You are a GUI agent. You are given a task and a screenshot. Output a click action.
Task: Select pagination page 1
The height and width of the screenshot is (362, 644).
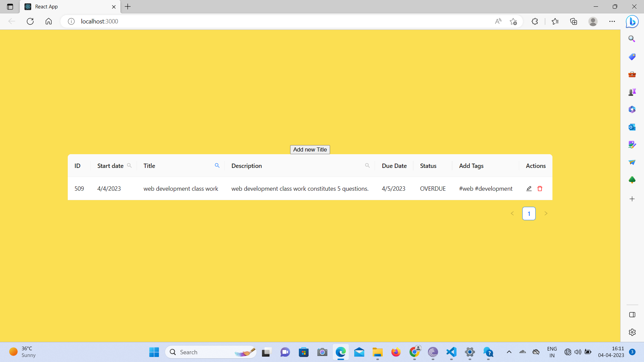[529, 214]
